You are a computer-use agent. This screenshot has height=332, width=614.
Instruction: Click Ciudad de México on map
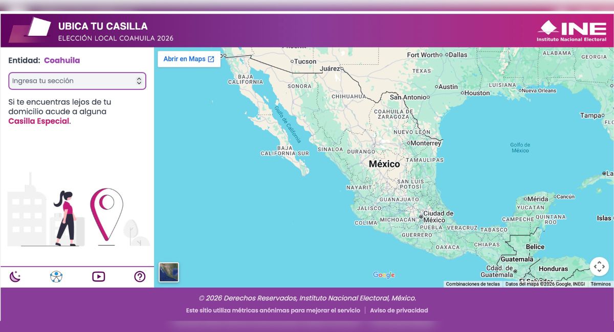(x=437, y=217)
